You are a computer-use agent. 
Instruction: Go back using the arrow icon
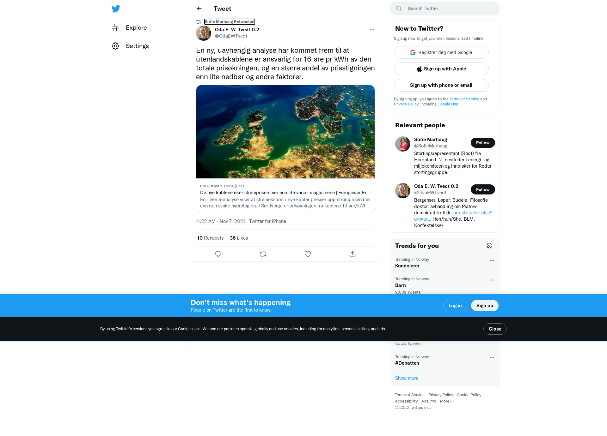coord(199,9)
